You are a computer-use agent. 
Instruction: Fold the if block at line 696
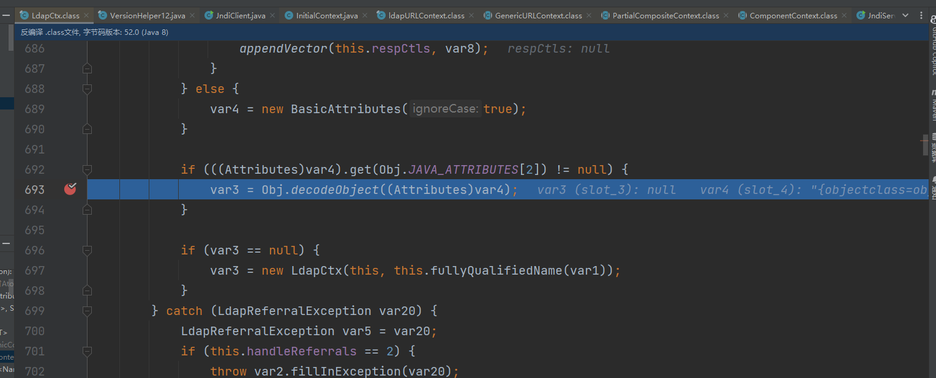(x=87, y=250)
